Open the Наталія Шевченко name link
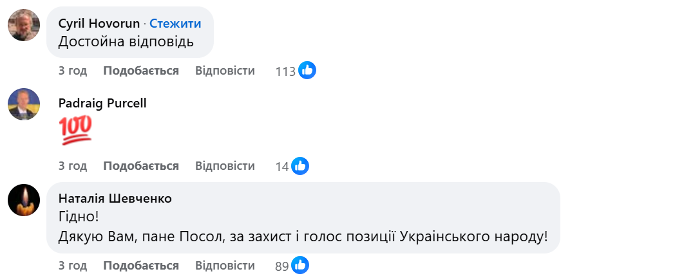This screenshot has width=684, height=276. [115, 198]
